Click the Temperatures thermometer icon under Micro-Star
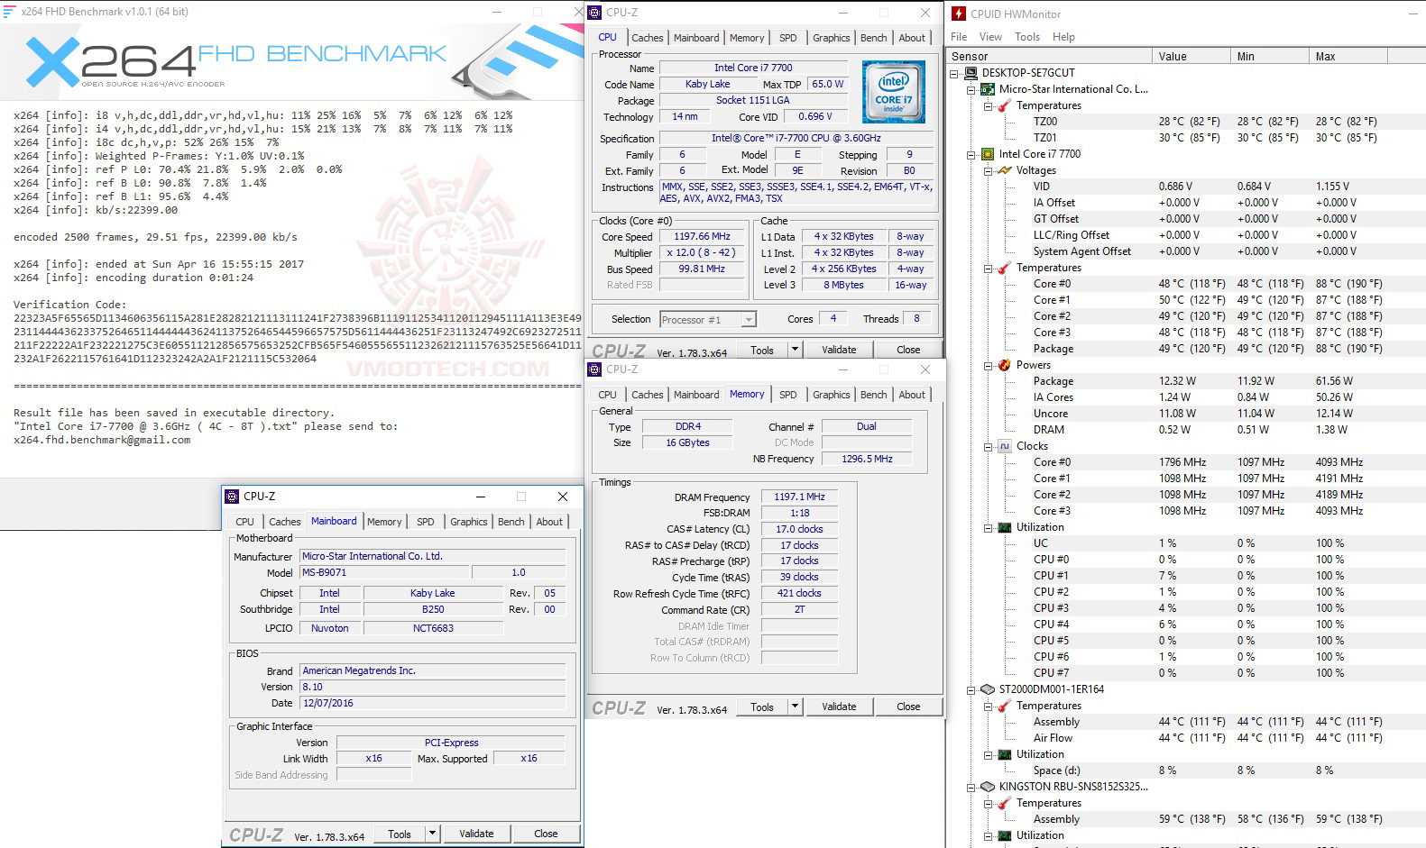Image resolution: width=1426 pixels, height=848 pixels. (1005, 105)
